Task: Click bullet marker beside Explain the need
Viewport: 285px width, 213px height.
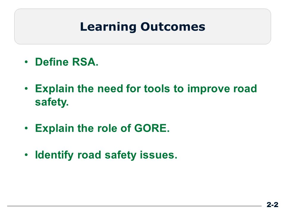Action: 26,89
